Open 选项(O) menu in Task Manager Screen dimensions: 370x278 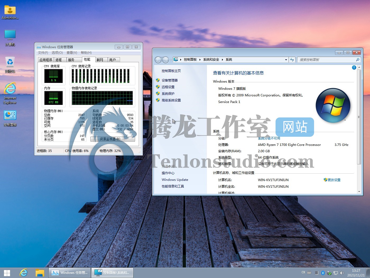tap(57, 53)
